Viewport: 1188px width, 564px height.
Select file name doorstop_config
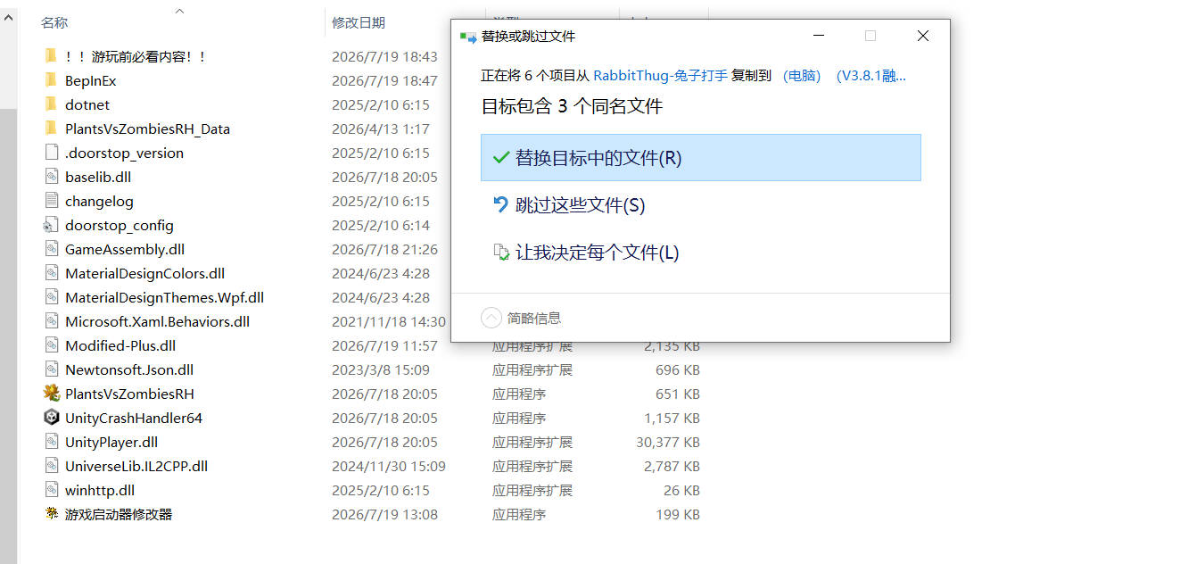coord(120,225)
